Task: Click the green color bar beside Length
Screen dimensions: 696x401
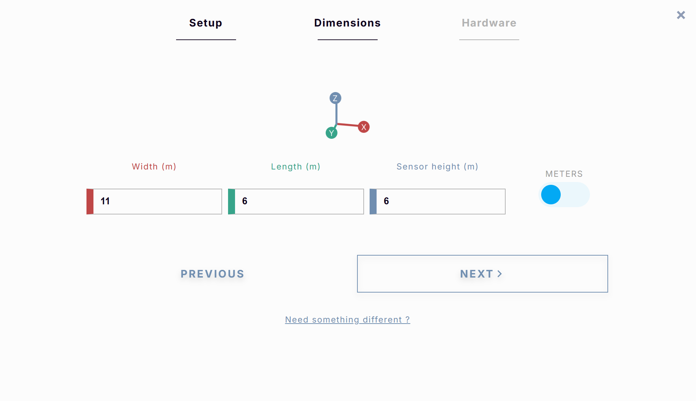Action: [x=232, y=202]
